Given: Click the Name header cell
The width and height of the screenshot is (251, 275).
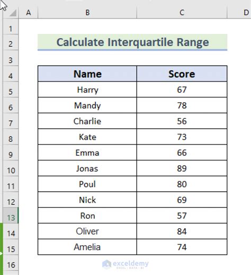Looking at the screenshot, I should coord(87,74).
